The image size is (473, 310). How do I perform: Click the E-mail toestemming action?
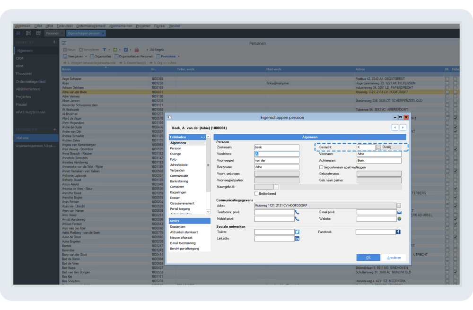pos(183,243)
